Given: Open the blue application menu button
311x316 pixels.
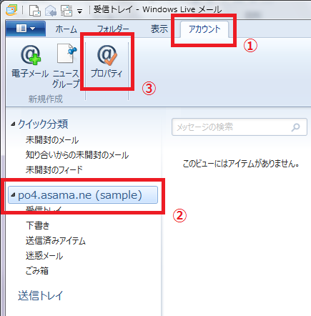Looking at the screenshot, I should pyautogui.click(x=26, y=29).
